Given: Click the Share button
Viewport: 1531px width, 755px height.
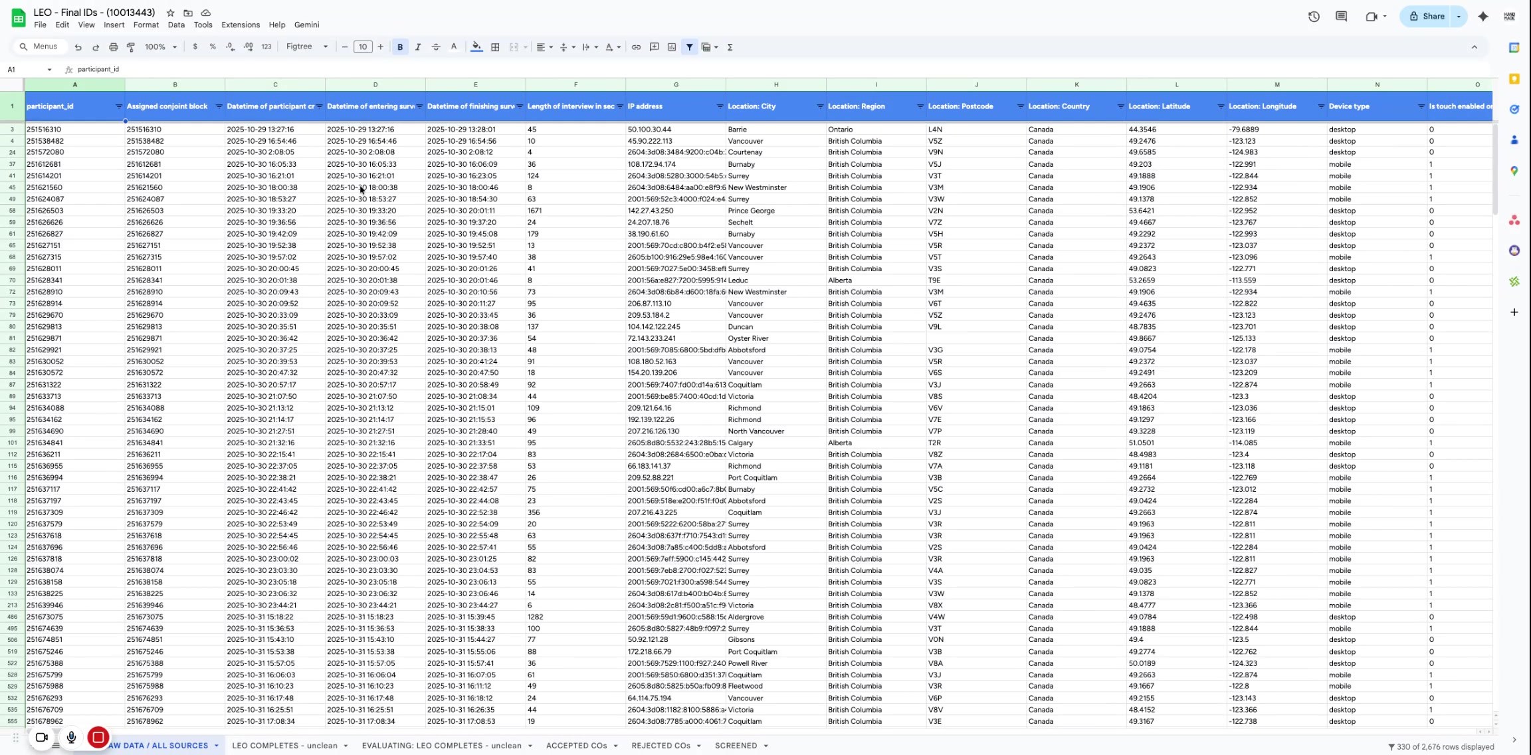Looking at the screenshot, I should click(x=1427, y=17).
